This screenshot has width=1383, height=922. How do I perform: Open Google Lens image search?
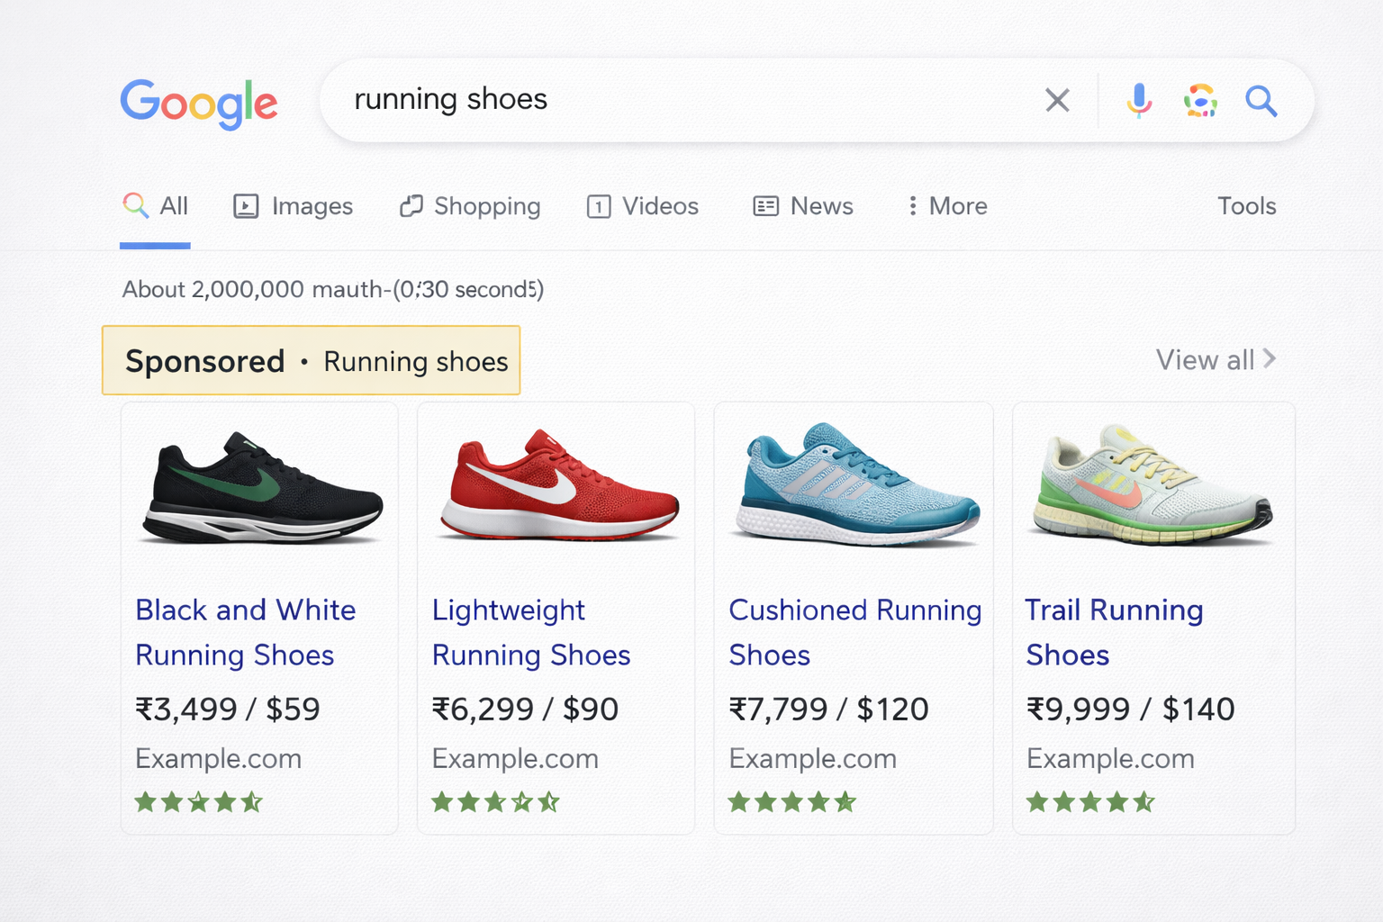(1200, 101)
